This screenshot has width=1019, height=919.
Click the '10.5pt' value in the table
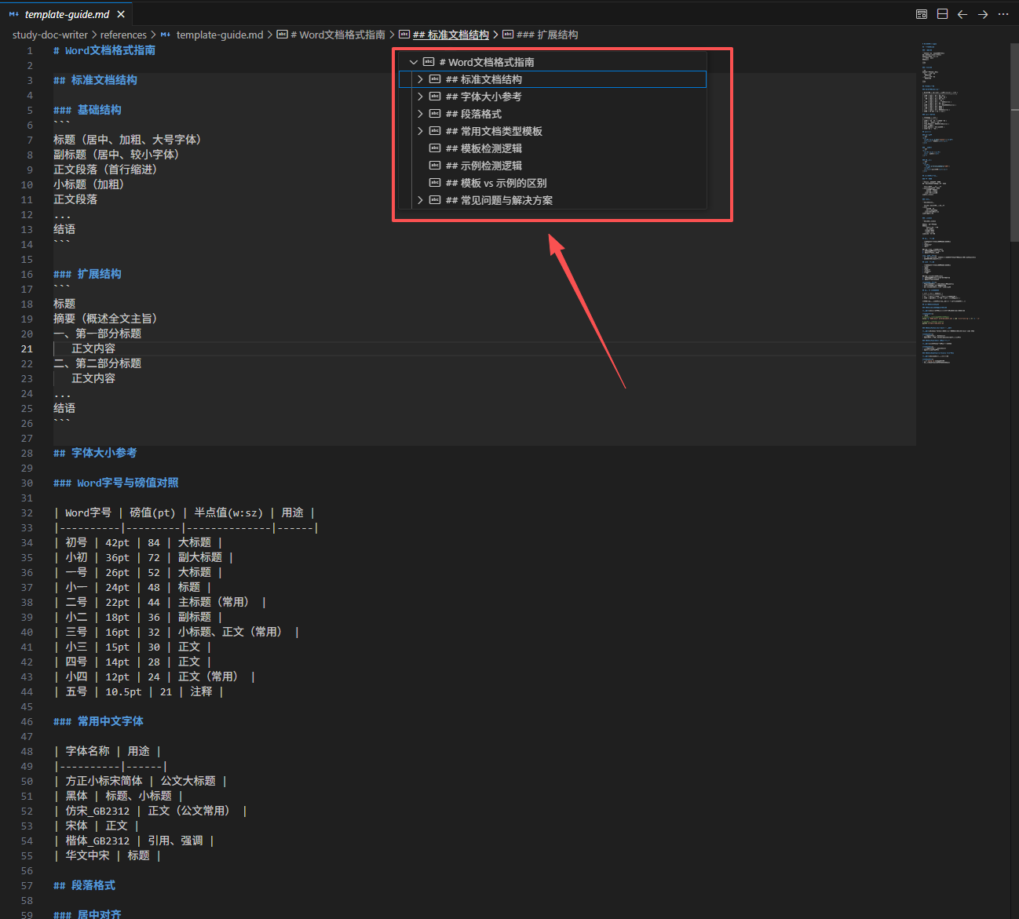[123, 691]
